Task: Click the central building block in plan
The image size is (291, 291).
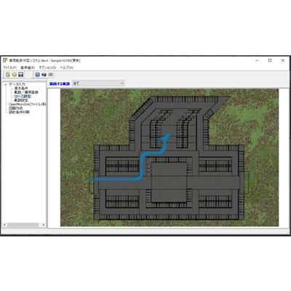Action: pyautogui.click(x=169, y=182)
